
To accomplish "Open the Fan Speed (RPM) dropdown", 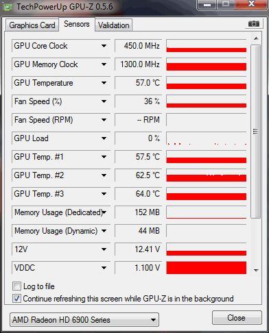I will pos(104,120).
